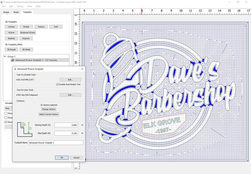Screen dimensions: 251x174
Task: Open the View menu
Action: pos(30,6)
